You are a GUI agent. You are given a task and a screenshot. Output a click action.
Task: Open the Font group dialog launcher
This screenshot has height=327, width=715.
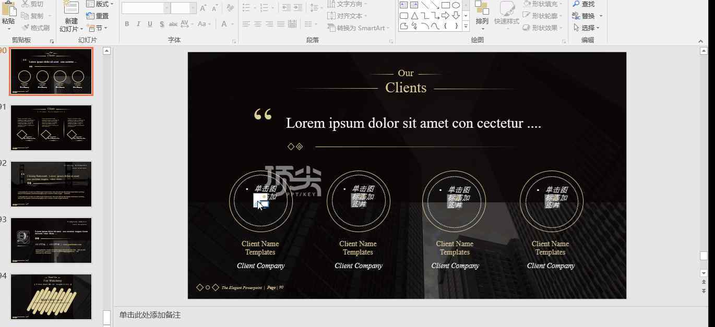234,41
